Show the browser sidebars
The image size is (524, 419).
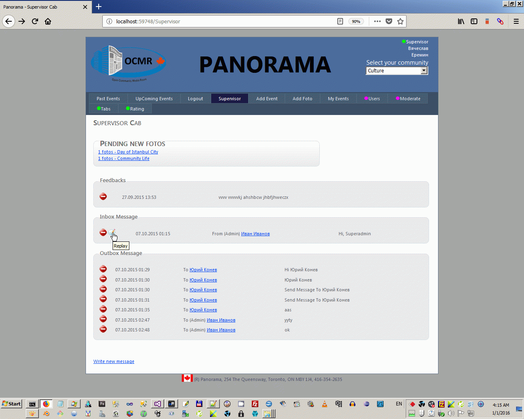pos(474,21)
